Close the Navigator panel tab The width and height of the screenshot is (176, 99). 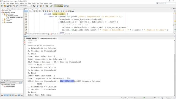(x=10, y=81)
